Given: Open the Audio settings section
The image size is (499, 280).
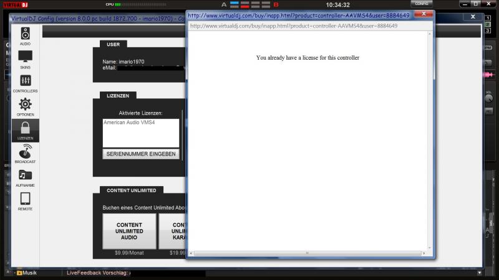Looking at the screenshot, I should pyautogui.click(x=25, y=36).
